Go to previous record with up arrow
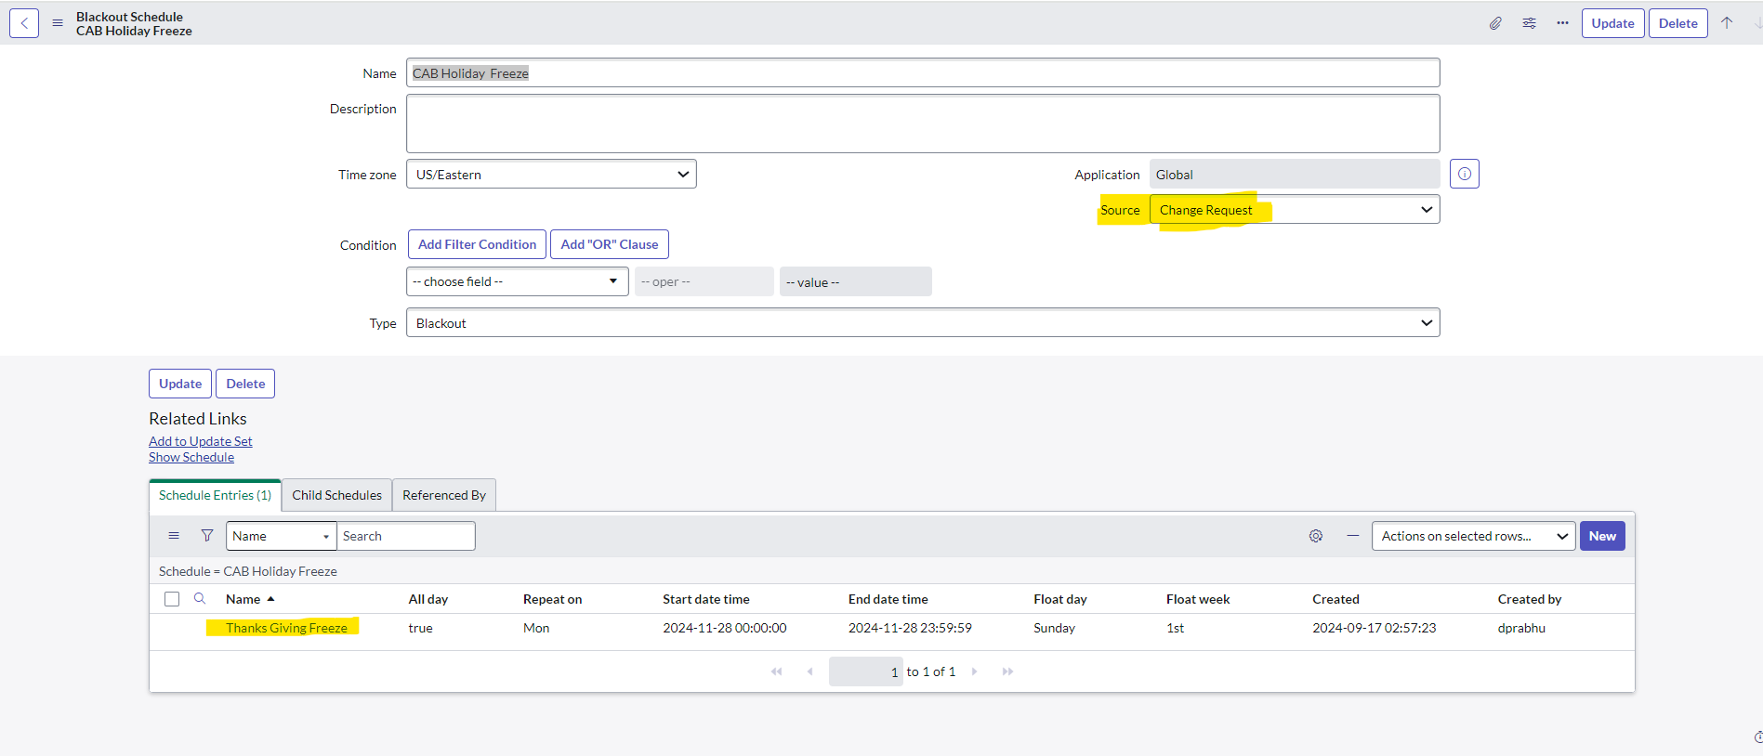Image resolution: width=1763 pixels, height=756 pixels. 1727,23
